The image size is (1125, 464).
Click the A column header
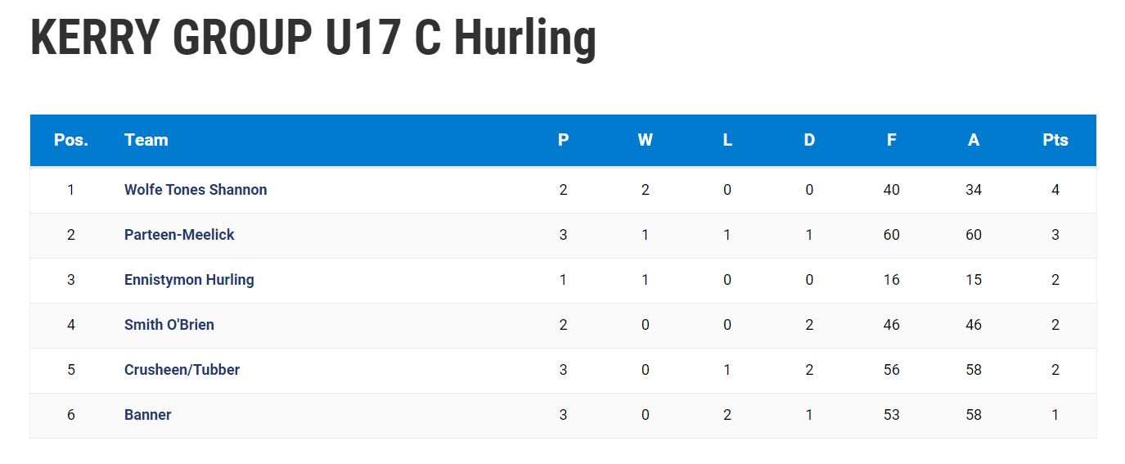coord(974,140)
